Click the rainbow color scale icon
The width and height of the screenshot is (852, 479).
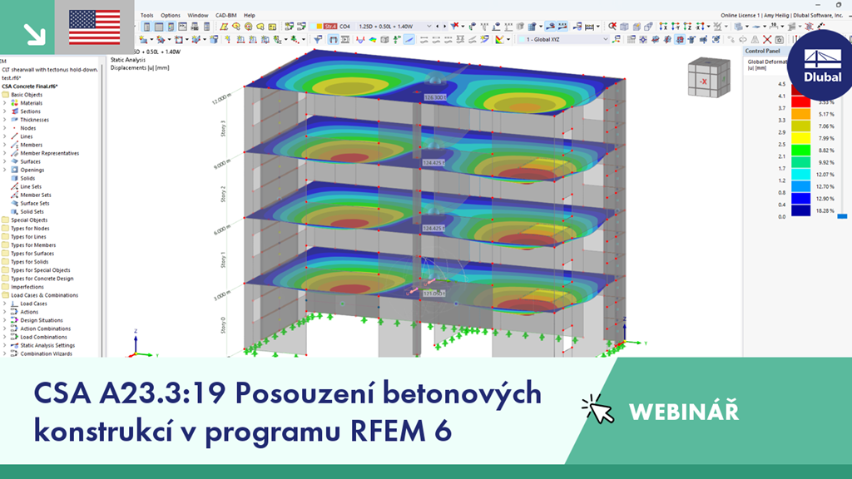click(x=499, y=39)
